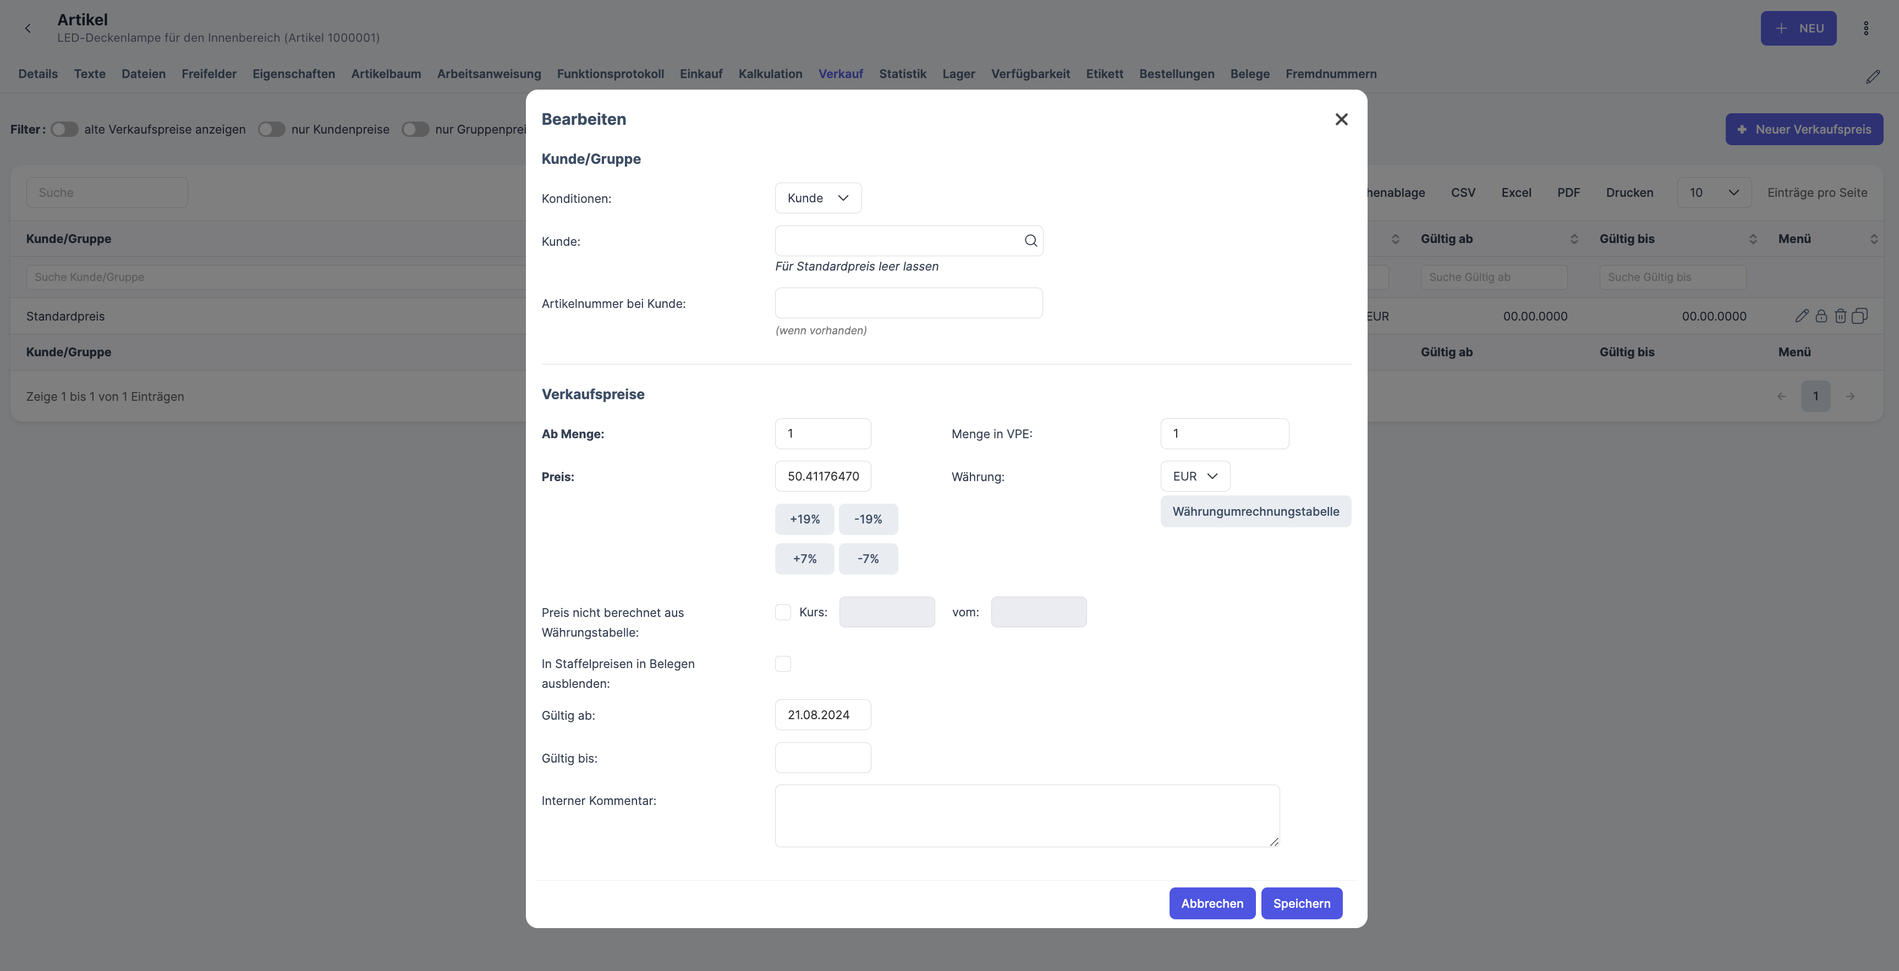Click the lock icon in Standardpreis row
This screenshot has width=1899, height=971.
(1821, 316)
